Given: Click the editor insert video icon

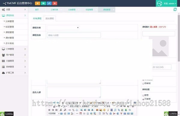Looking at the screenshot, I should pos(112,110).
